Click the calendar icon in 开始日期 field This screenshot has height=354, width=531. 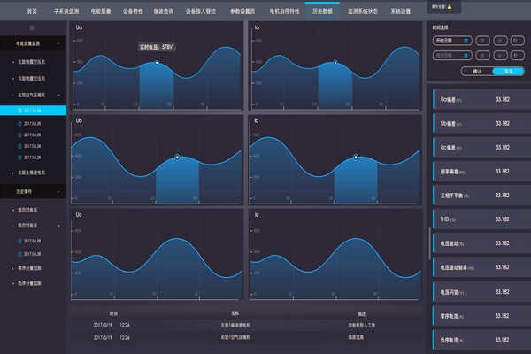pos(465,41)
